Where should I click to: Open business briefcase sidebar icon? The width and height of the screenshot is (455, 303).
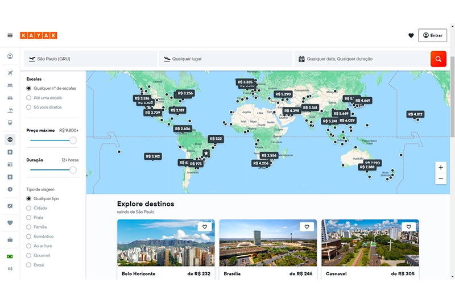(10, 240)
